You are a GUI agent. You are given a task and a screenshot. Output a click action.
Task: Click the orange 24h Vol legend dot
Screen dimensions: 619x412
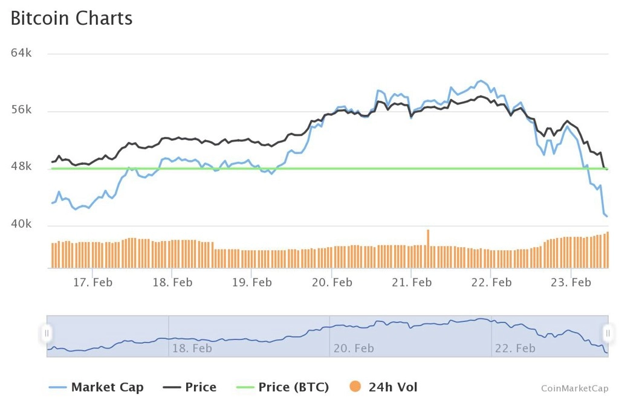click(355, 387)
